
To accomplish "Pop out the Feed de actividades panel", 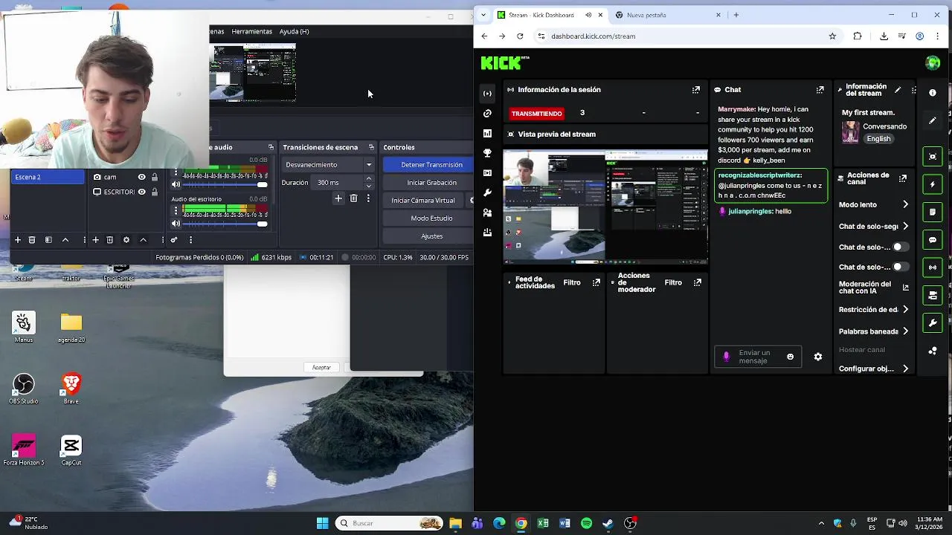I will [596, 282].
